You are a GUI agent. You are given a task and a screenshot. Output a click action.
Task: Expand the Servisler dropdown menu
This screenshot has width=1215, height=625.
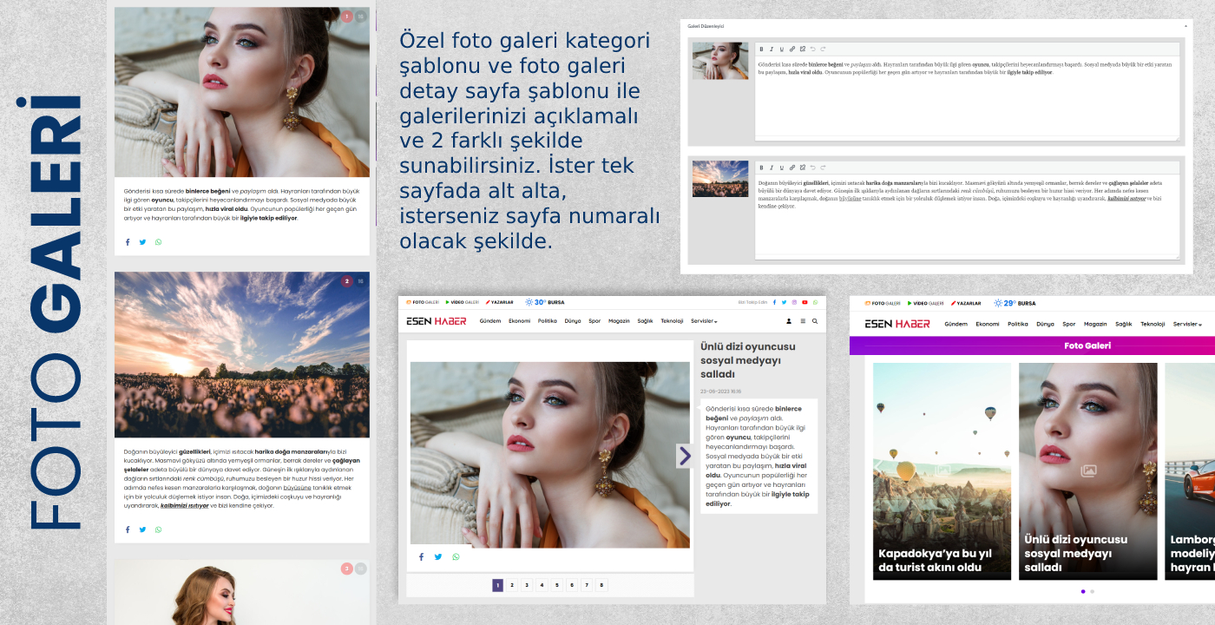[x=701, y=321]
